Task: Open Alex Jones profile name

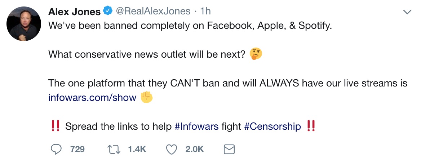Action: click(x=74, y=11)
